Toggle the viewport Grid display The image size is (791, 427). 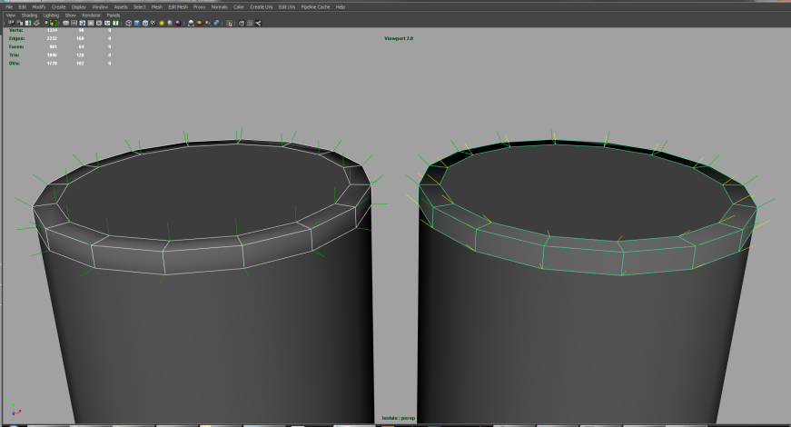click(65, 22)
